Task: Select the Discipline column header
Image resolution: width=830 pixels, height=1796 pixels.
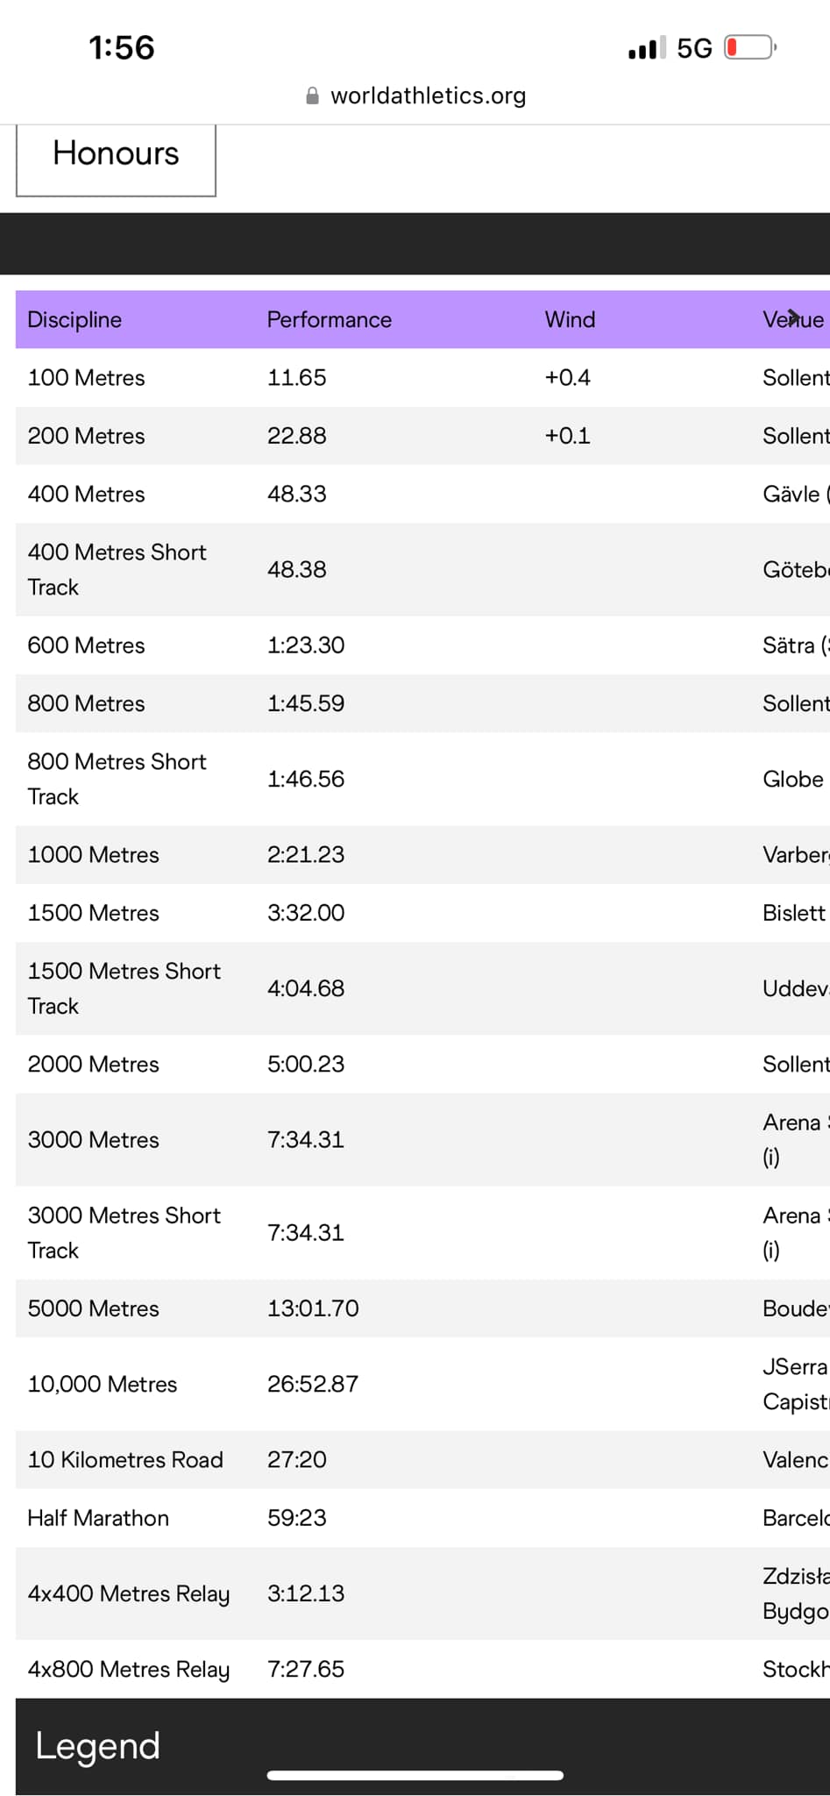Action: click(x=74, y=319)
